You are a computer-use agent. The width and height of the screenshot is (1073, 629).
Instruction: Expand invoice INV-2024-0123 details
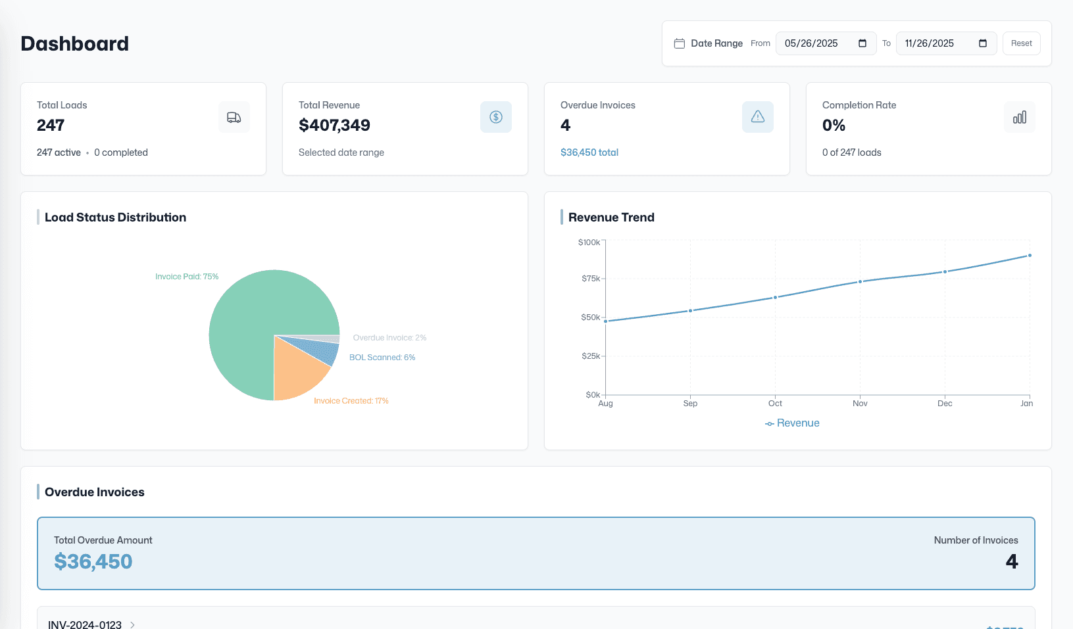point(132,624)
